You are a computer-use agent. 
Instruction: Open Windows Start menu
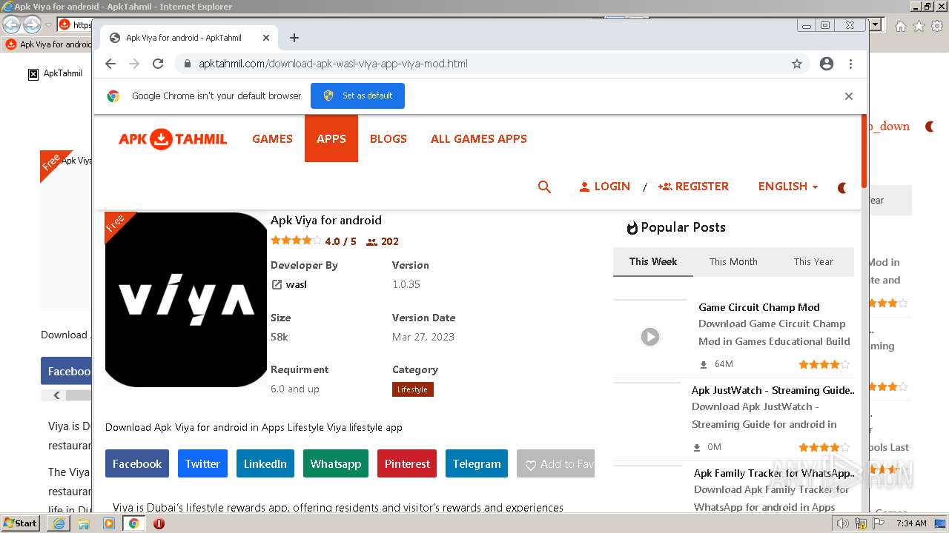[21, 523]
